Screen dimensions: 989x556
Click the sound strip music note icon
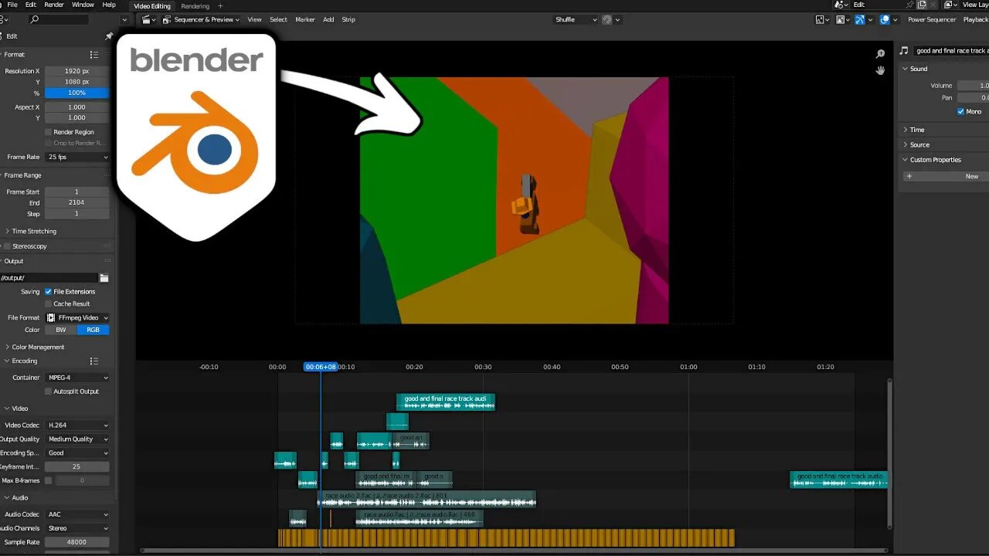point(904,50)
